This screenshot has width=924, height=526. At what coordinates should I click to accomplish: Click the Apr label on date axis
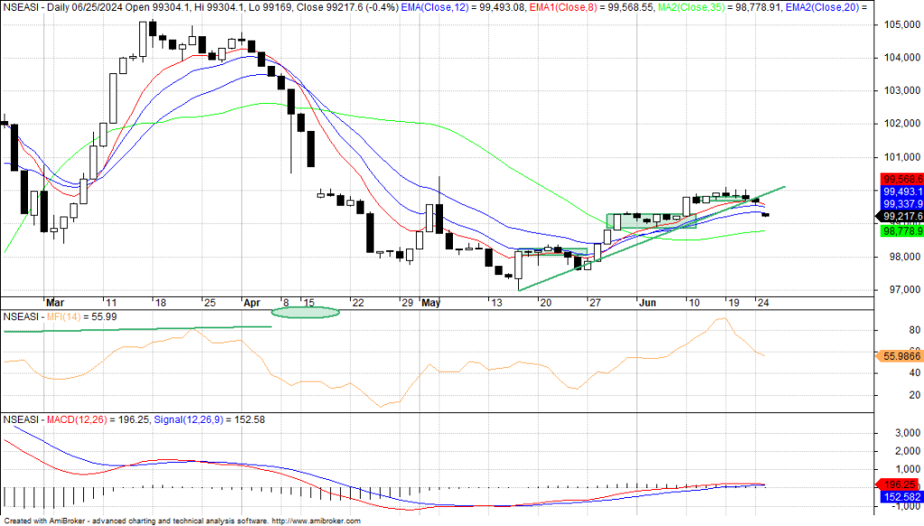pyautogui.click(x=250, y=301)
